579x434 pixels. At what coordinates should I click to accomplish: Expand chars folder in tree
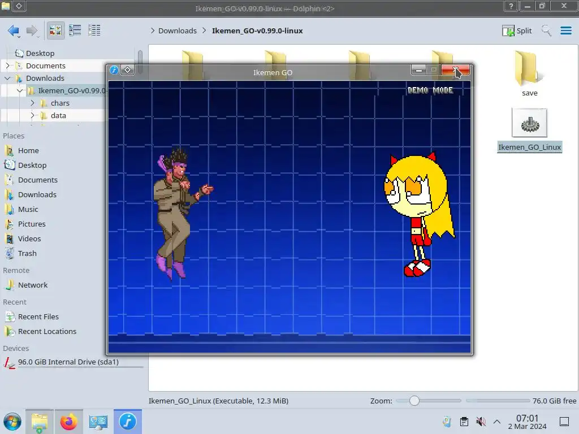[x=32, y=103]
